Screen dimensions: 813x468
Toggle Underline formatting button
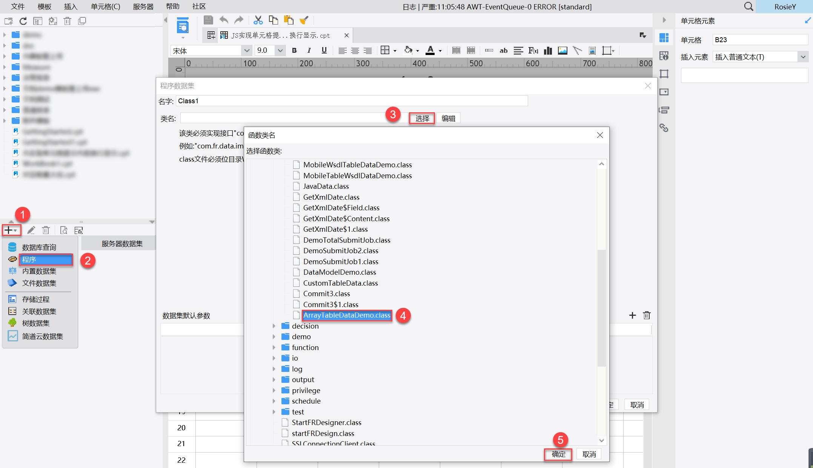324,50
